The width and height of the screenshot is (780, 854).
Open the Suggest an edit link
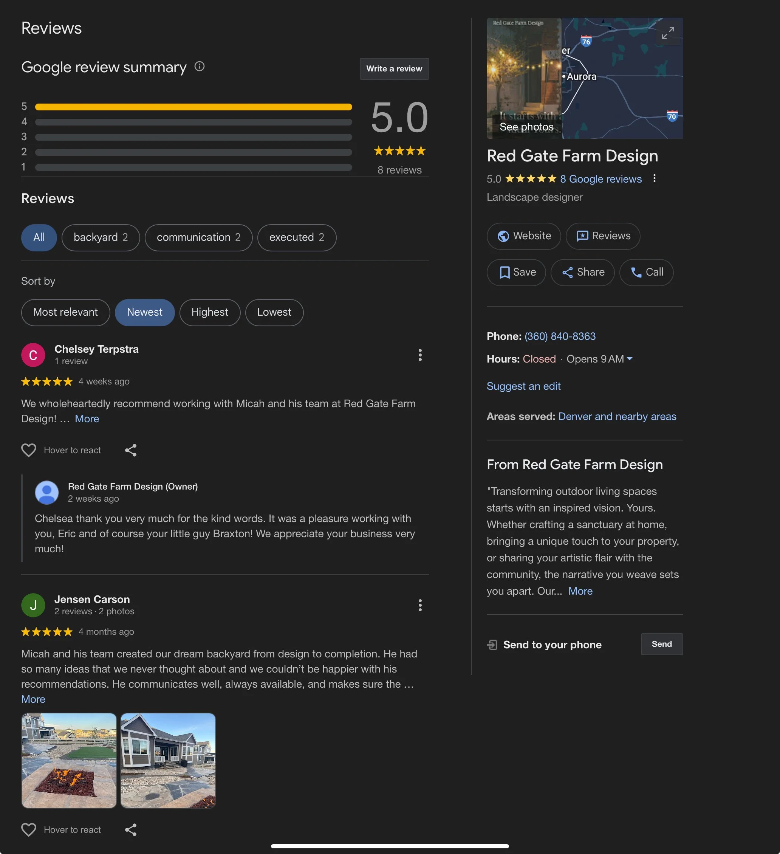[x=523, y=386]
